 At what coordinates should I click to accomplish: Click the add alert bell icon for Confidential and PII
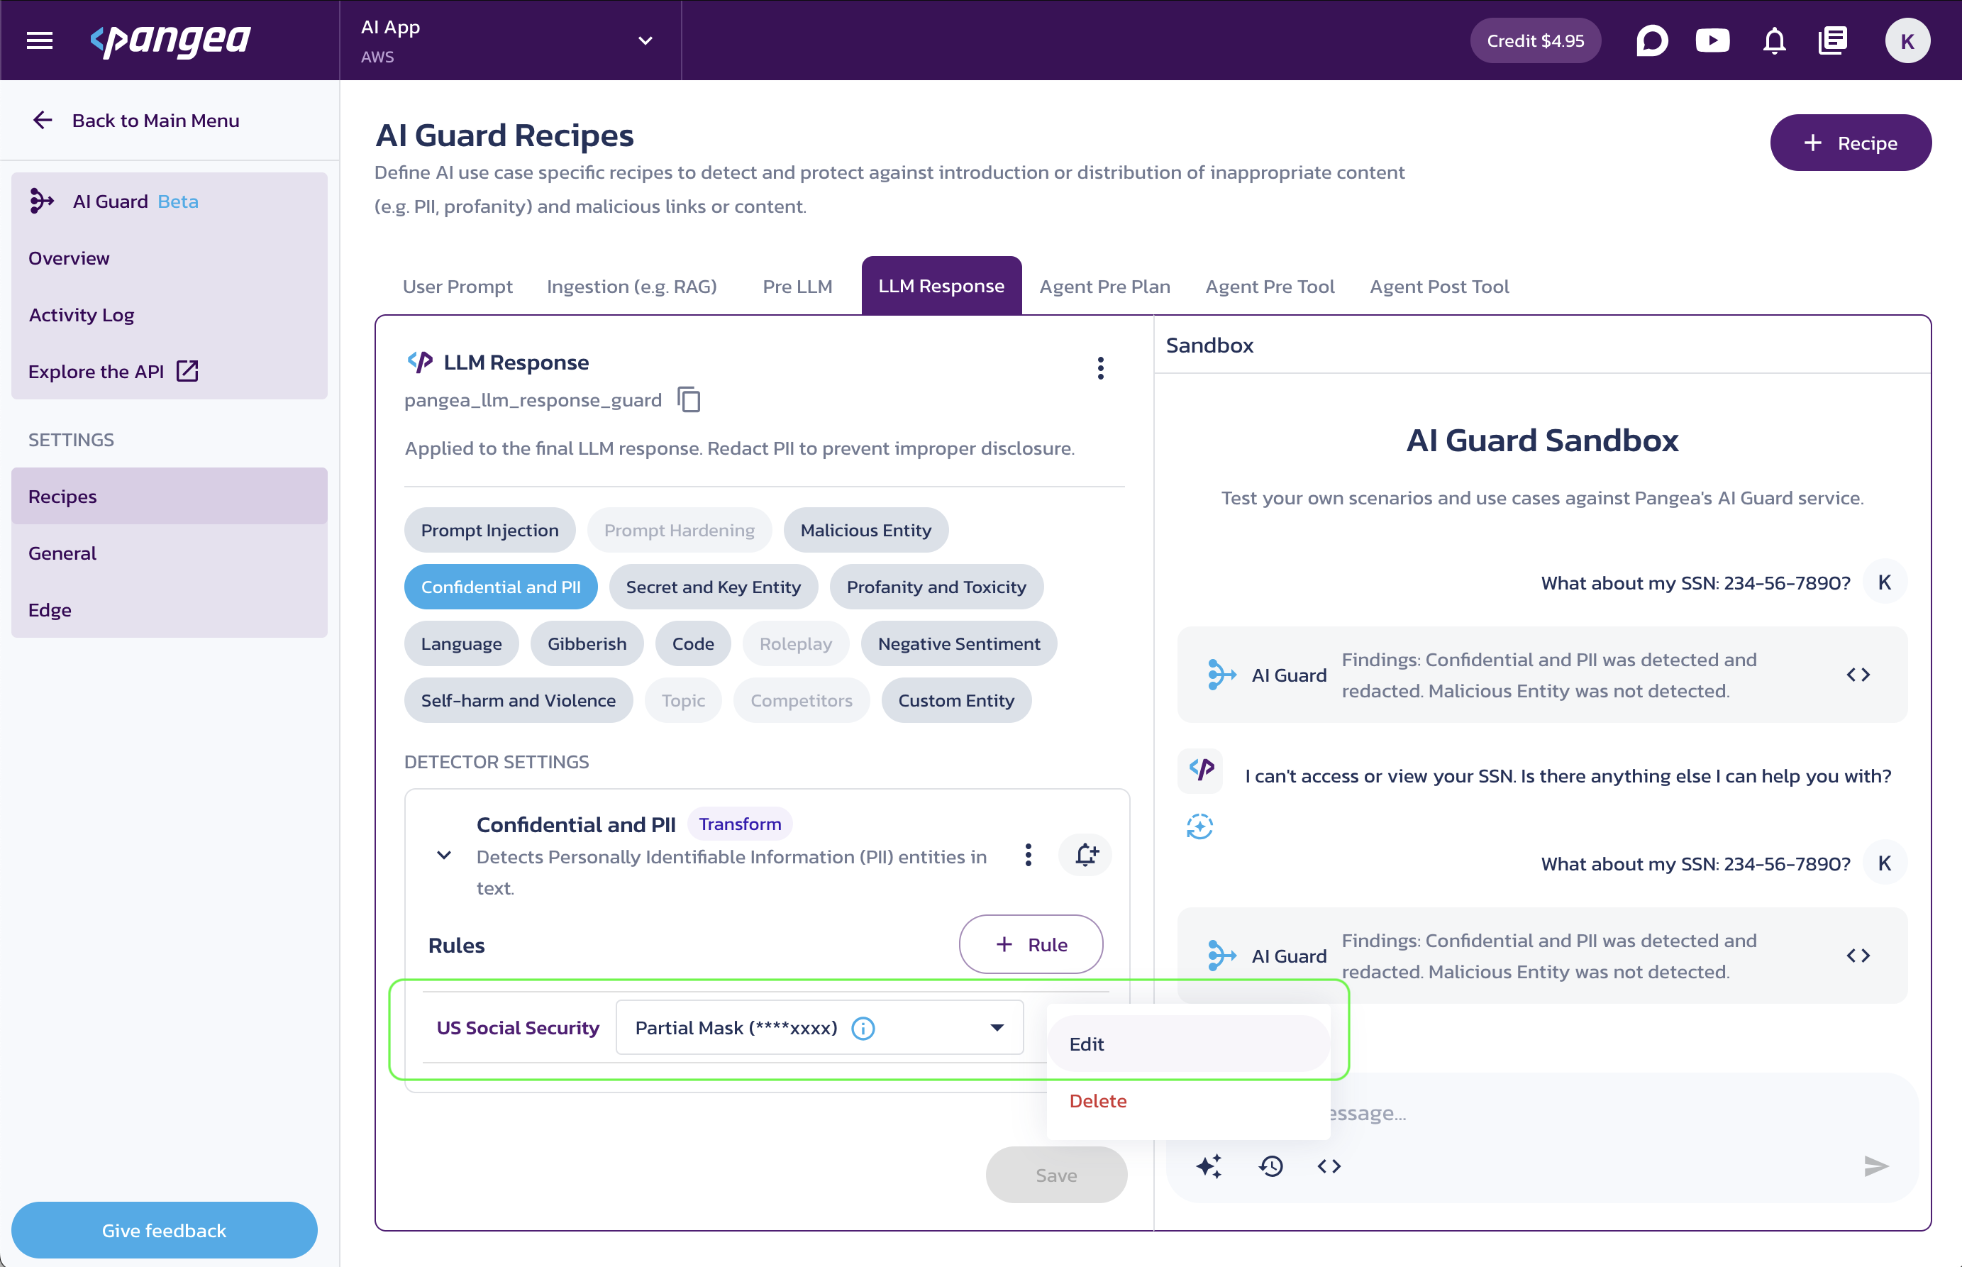[1086, 855]
